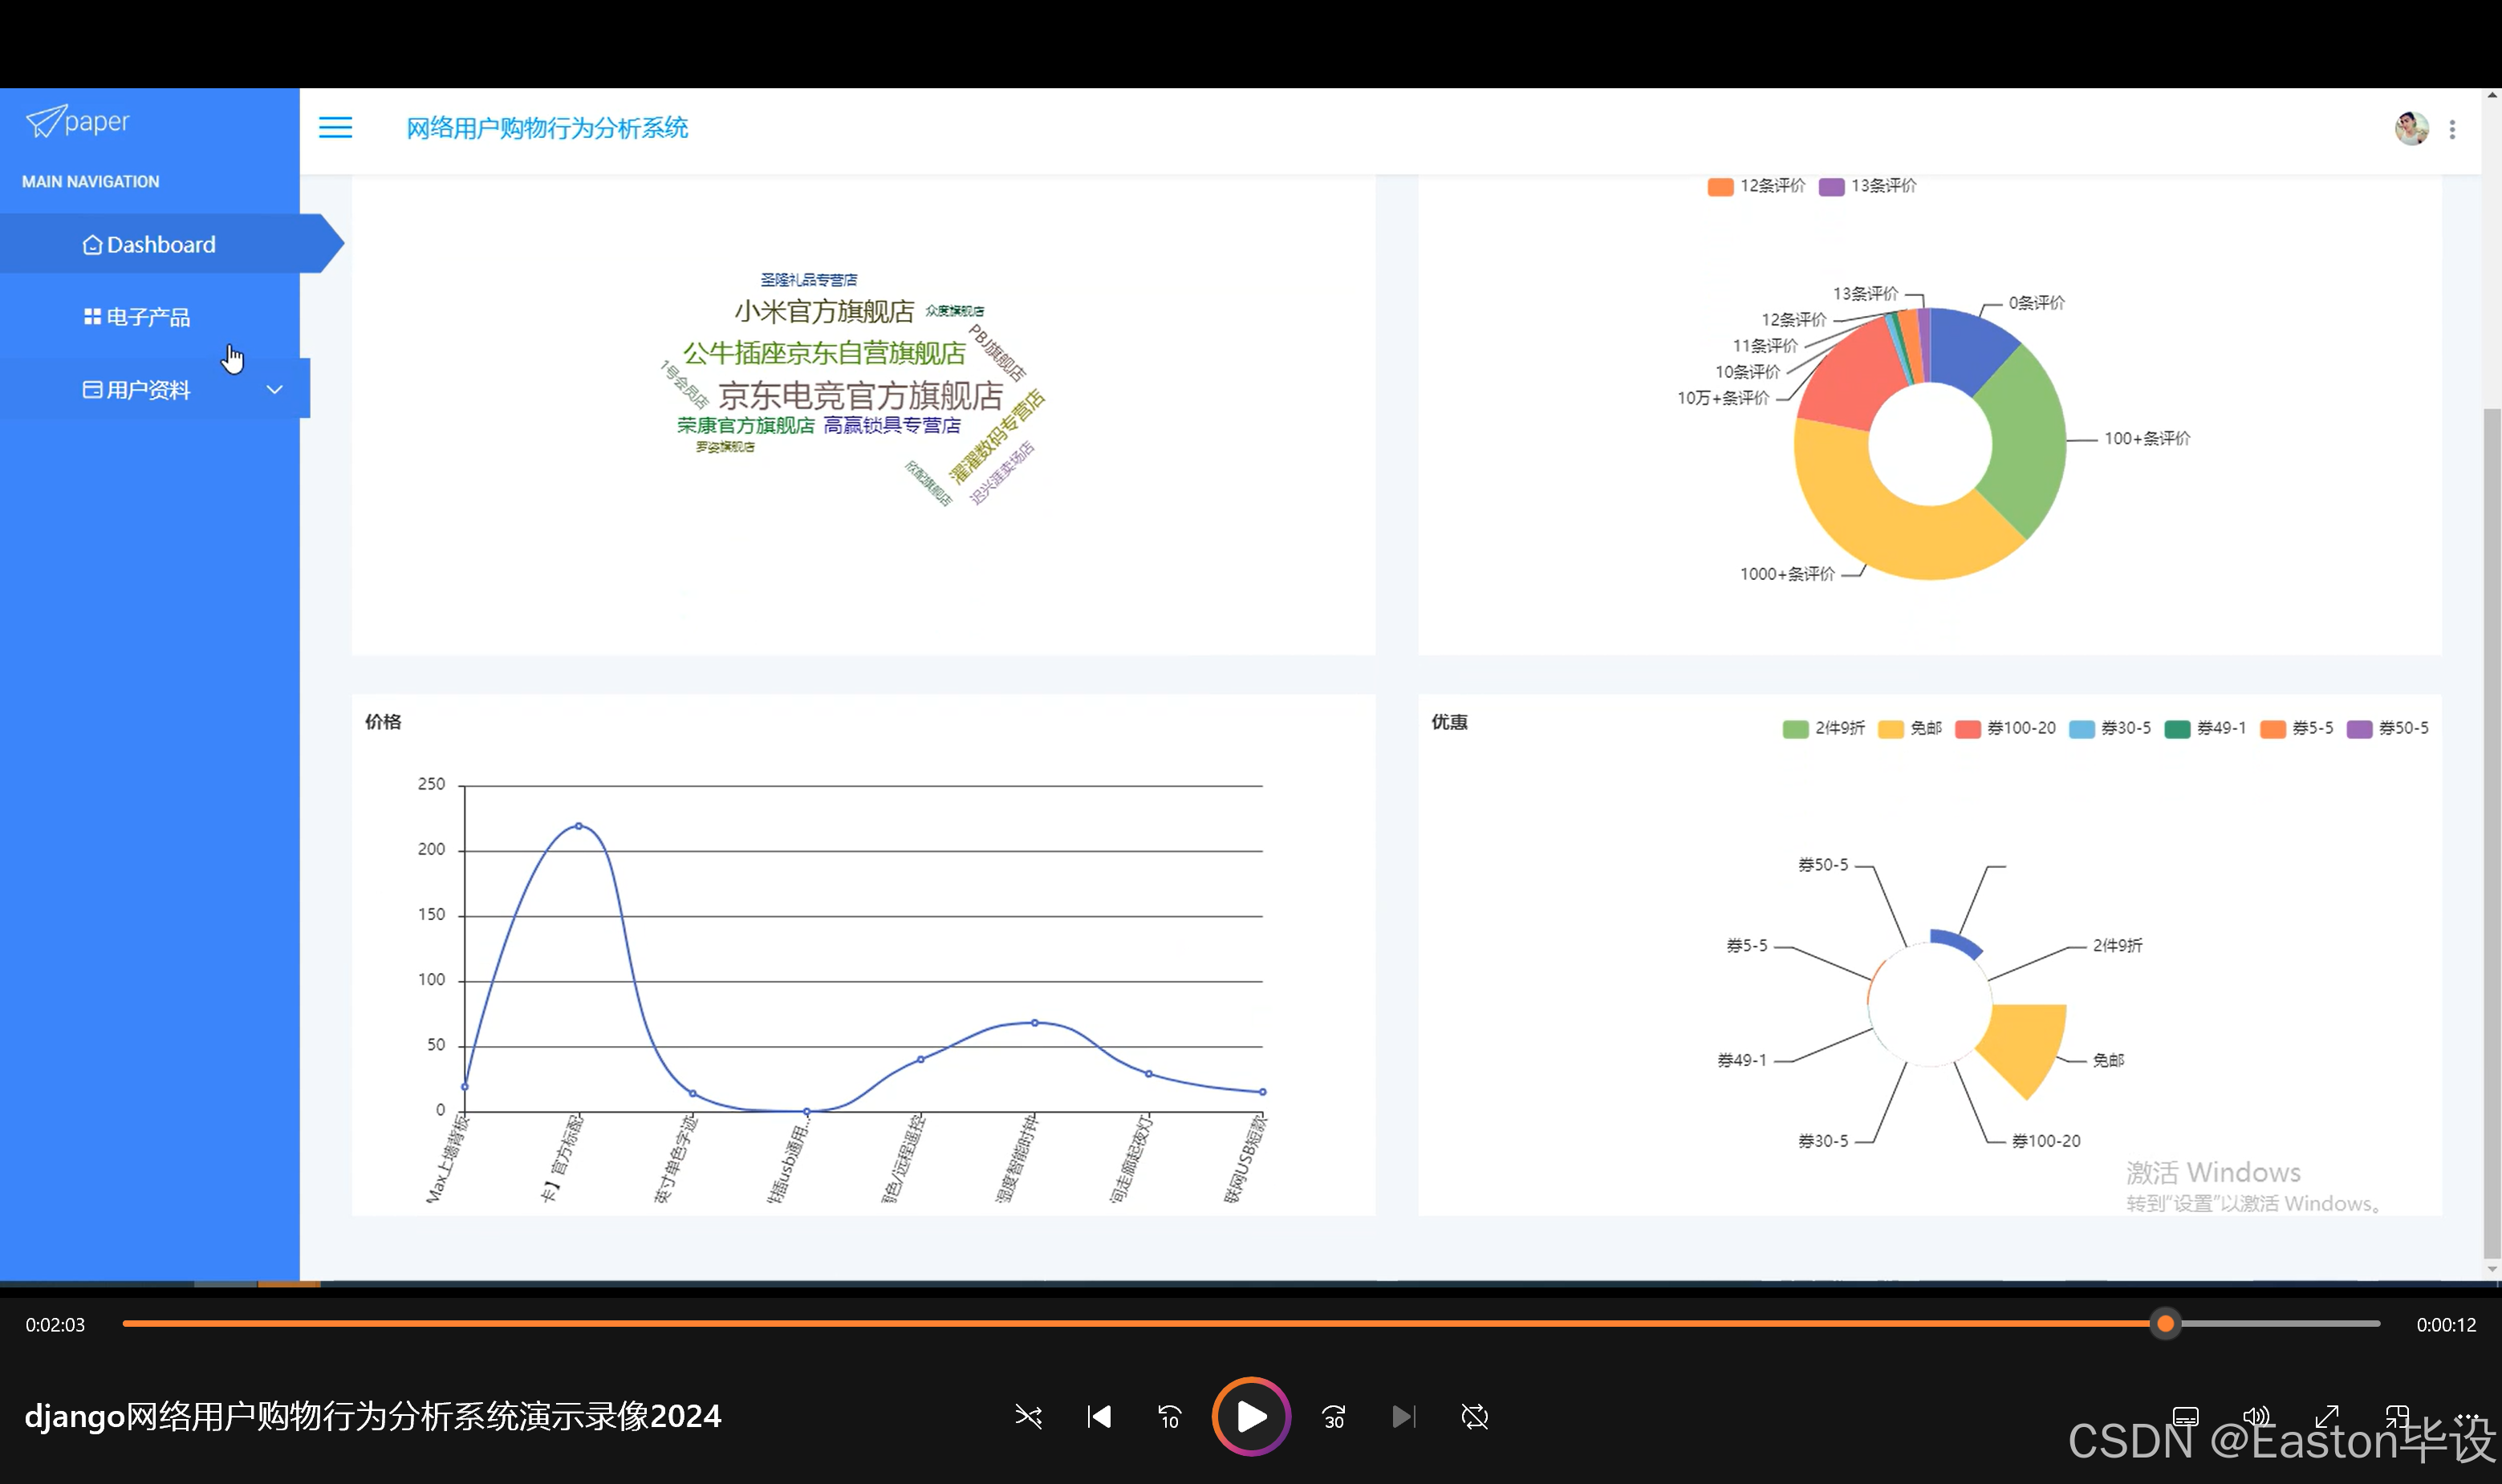Screen dimensions: 2502x1484
Task: Click the 圣隆礼品专营店 word in cloud
Action: [x=808, y=280]
